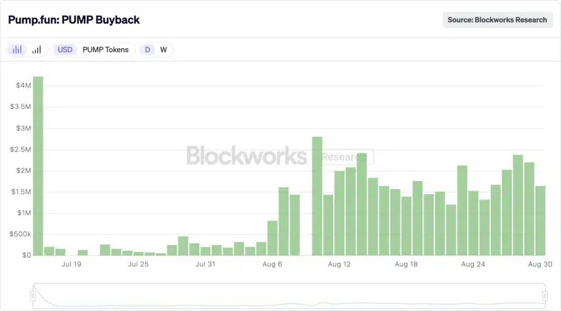Click the Aug 12 axis label

pyautogui.click(x=339, y=264)
